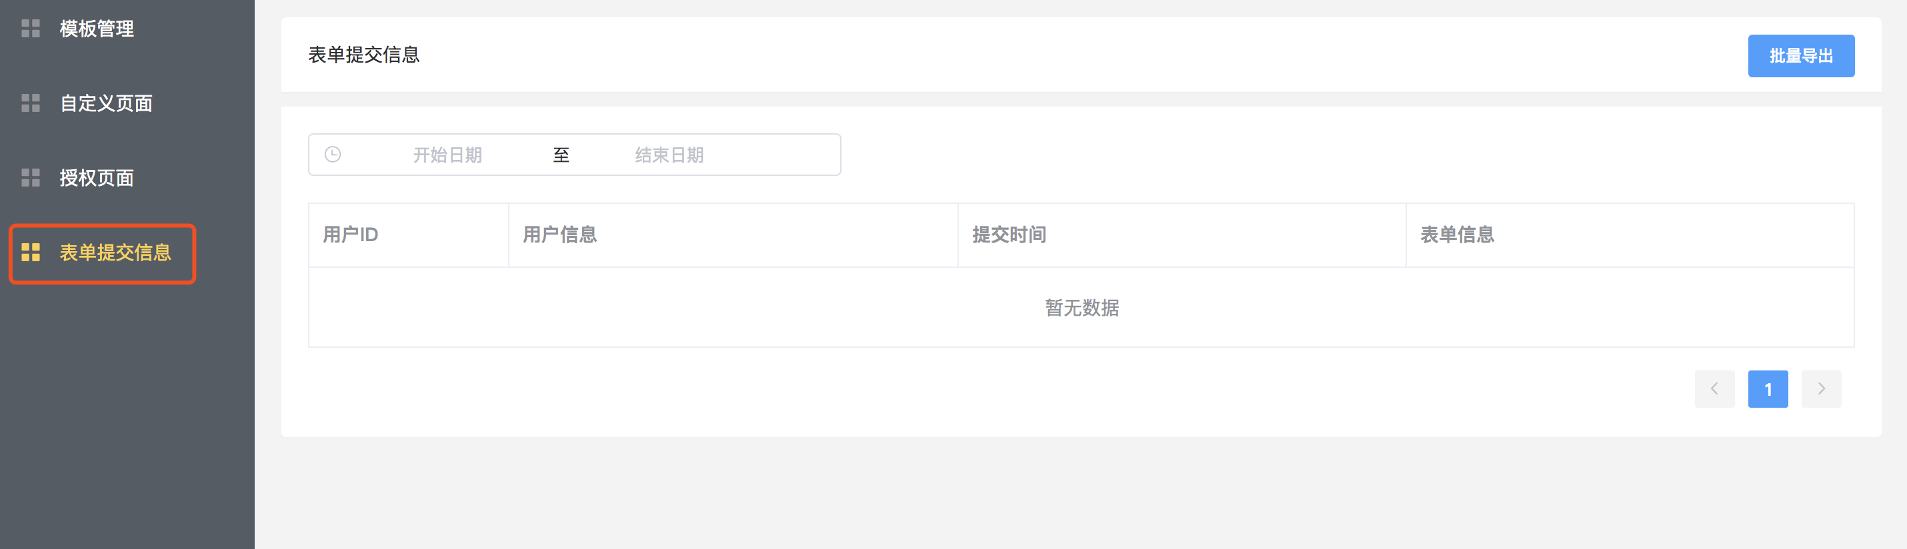
Task: Click the clock icon in date range picker
Action: pos(333,155)
